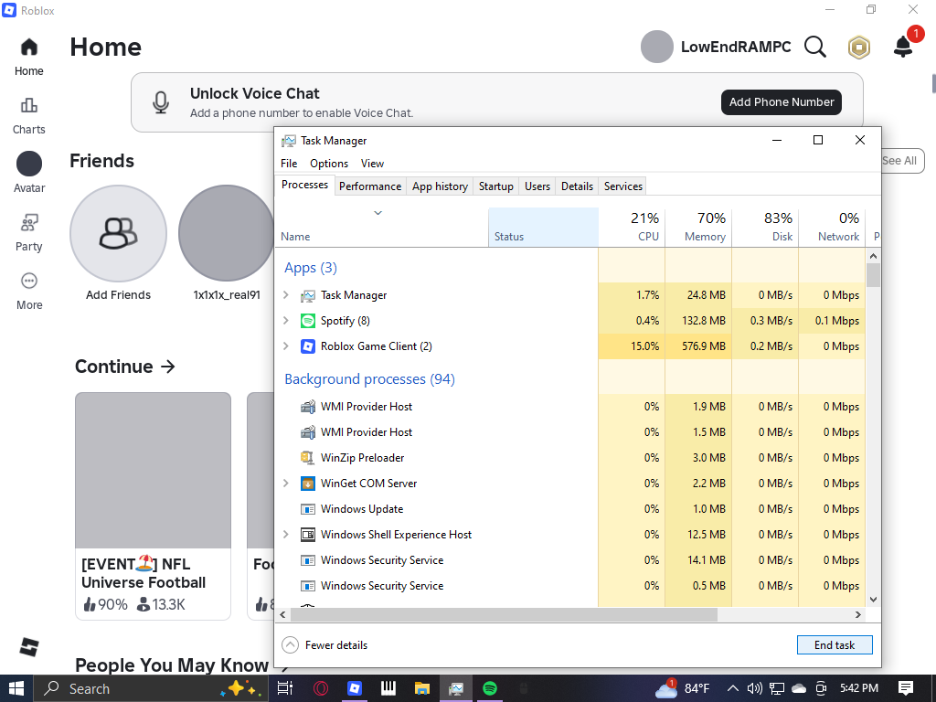Select the Windows Update process row
936x702 pixels.
[x=570, y=509]
